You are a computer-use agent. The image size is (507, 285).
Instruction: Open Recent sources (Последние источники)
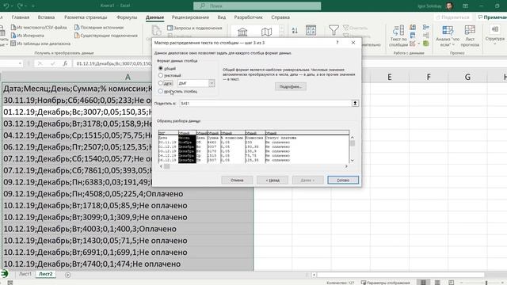[99, 28]
